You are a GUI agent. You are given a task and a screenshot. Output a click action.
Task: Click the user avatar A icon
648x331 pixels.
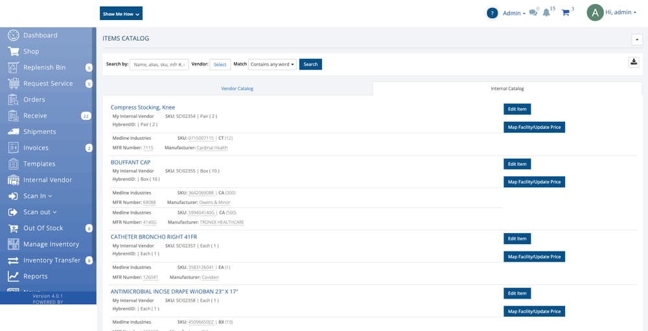pos(595,13)
